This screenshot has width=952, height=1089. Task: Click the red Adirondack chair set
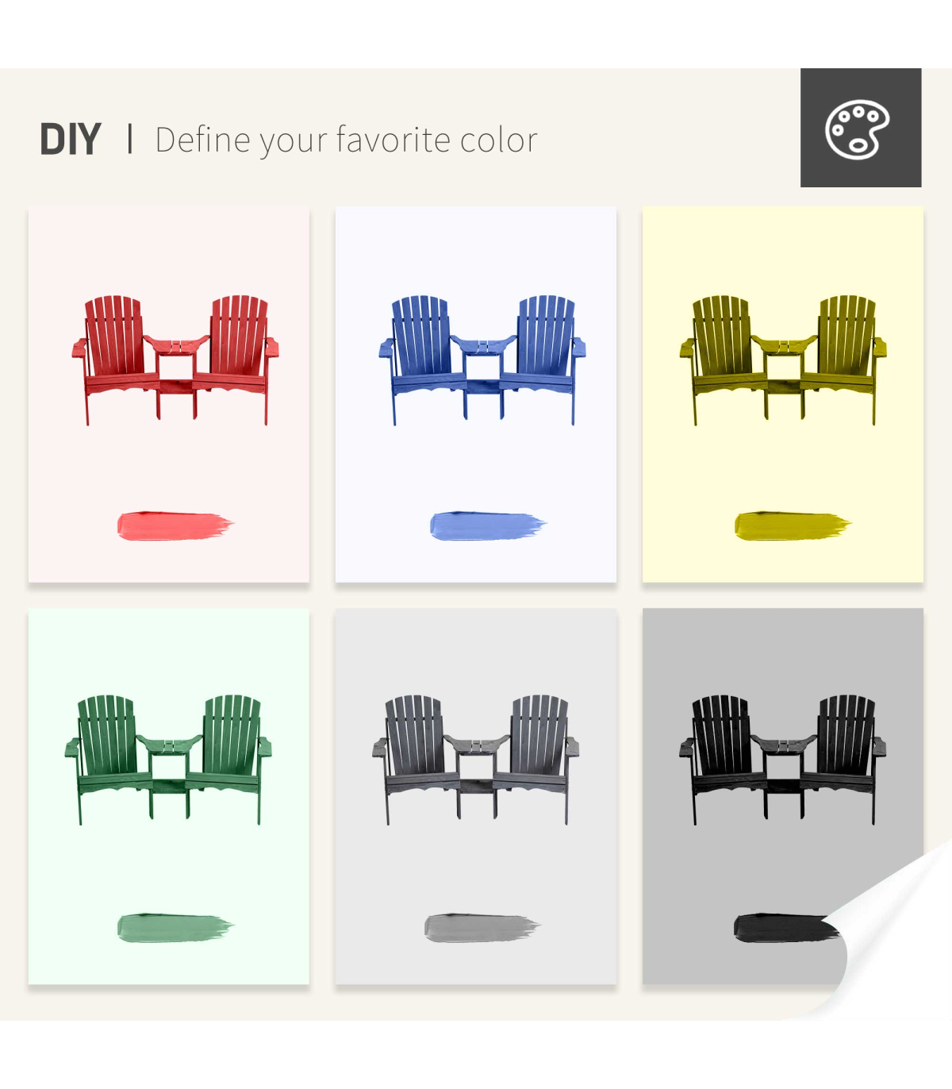coord(175,360)
